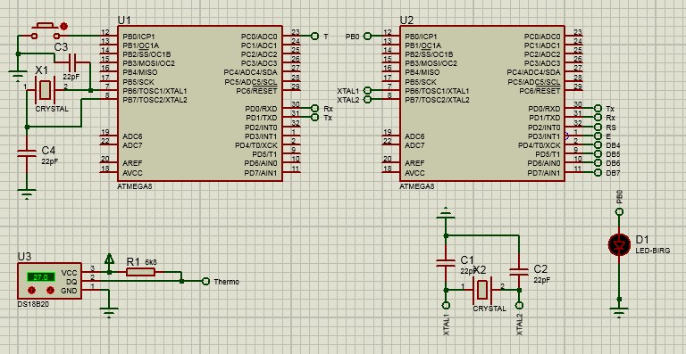Click the Tx terminal on U1 pin 31
The width and height of the screenshot is (686, 354).
[x=314, y=118]
